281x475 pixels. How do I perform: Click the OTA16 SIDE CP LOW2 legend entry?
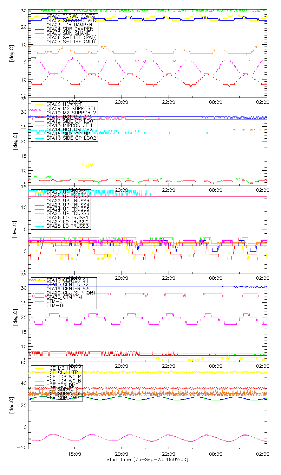[71, 138]
